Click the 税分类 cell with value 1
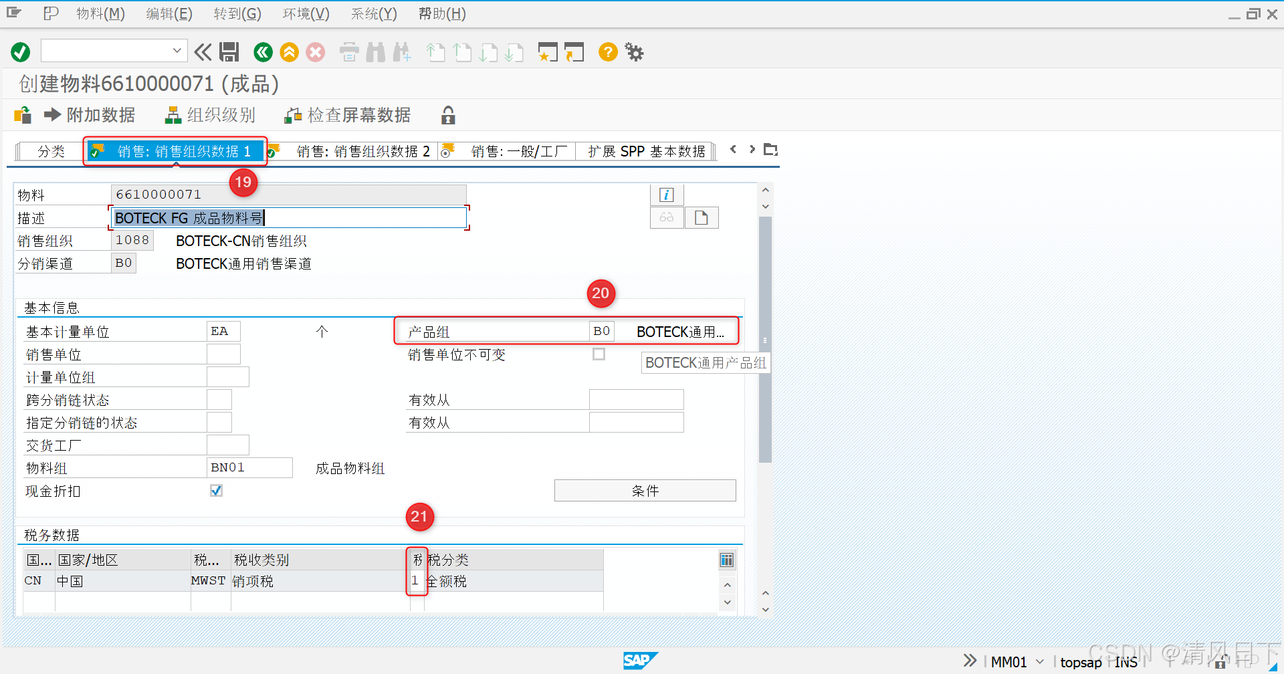The image size is (1284, 674). pos(417,580)
